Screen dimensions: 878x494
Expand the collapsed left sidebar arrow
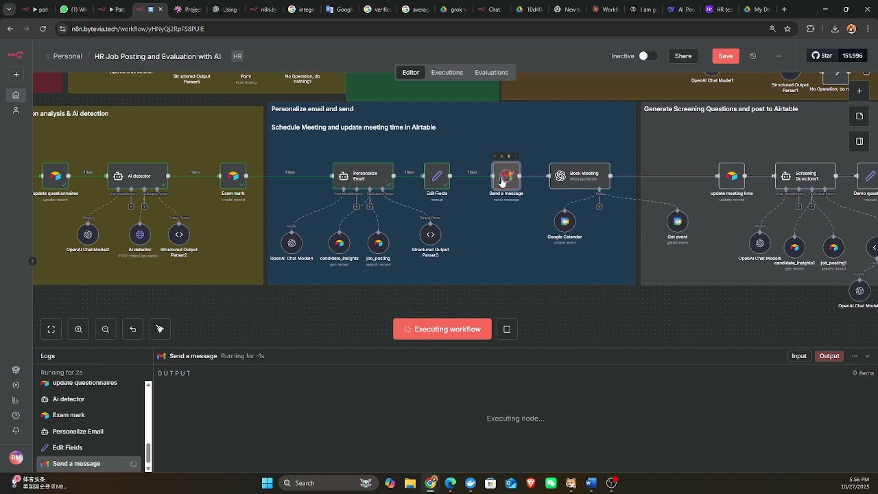point(32,261)
